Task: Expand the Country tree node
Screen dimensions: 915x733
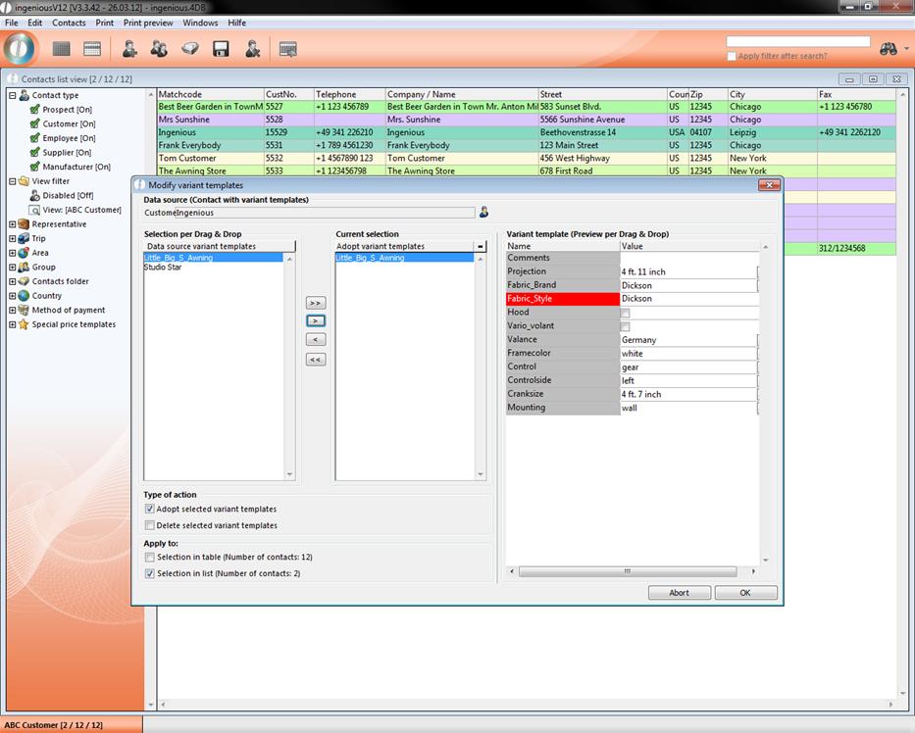Action: 13,296
